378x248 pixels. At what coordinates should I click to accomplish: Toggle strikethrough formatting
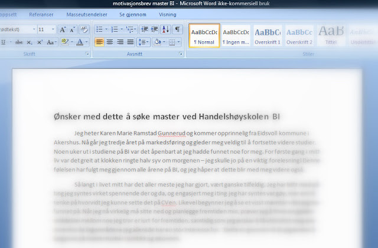click(19, 42)
